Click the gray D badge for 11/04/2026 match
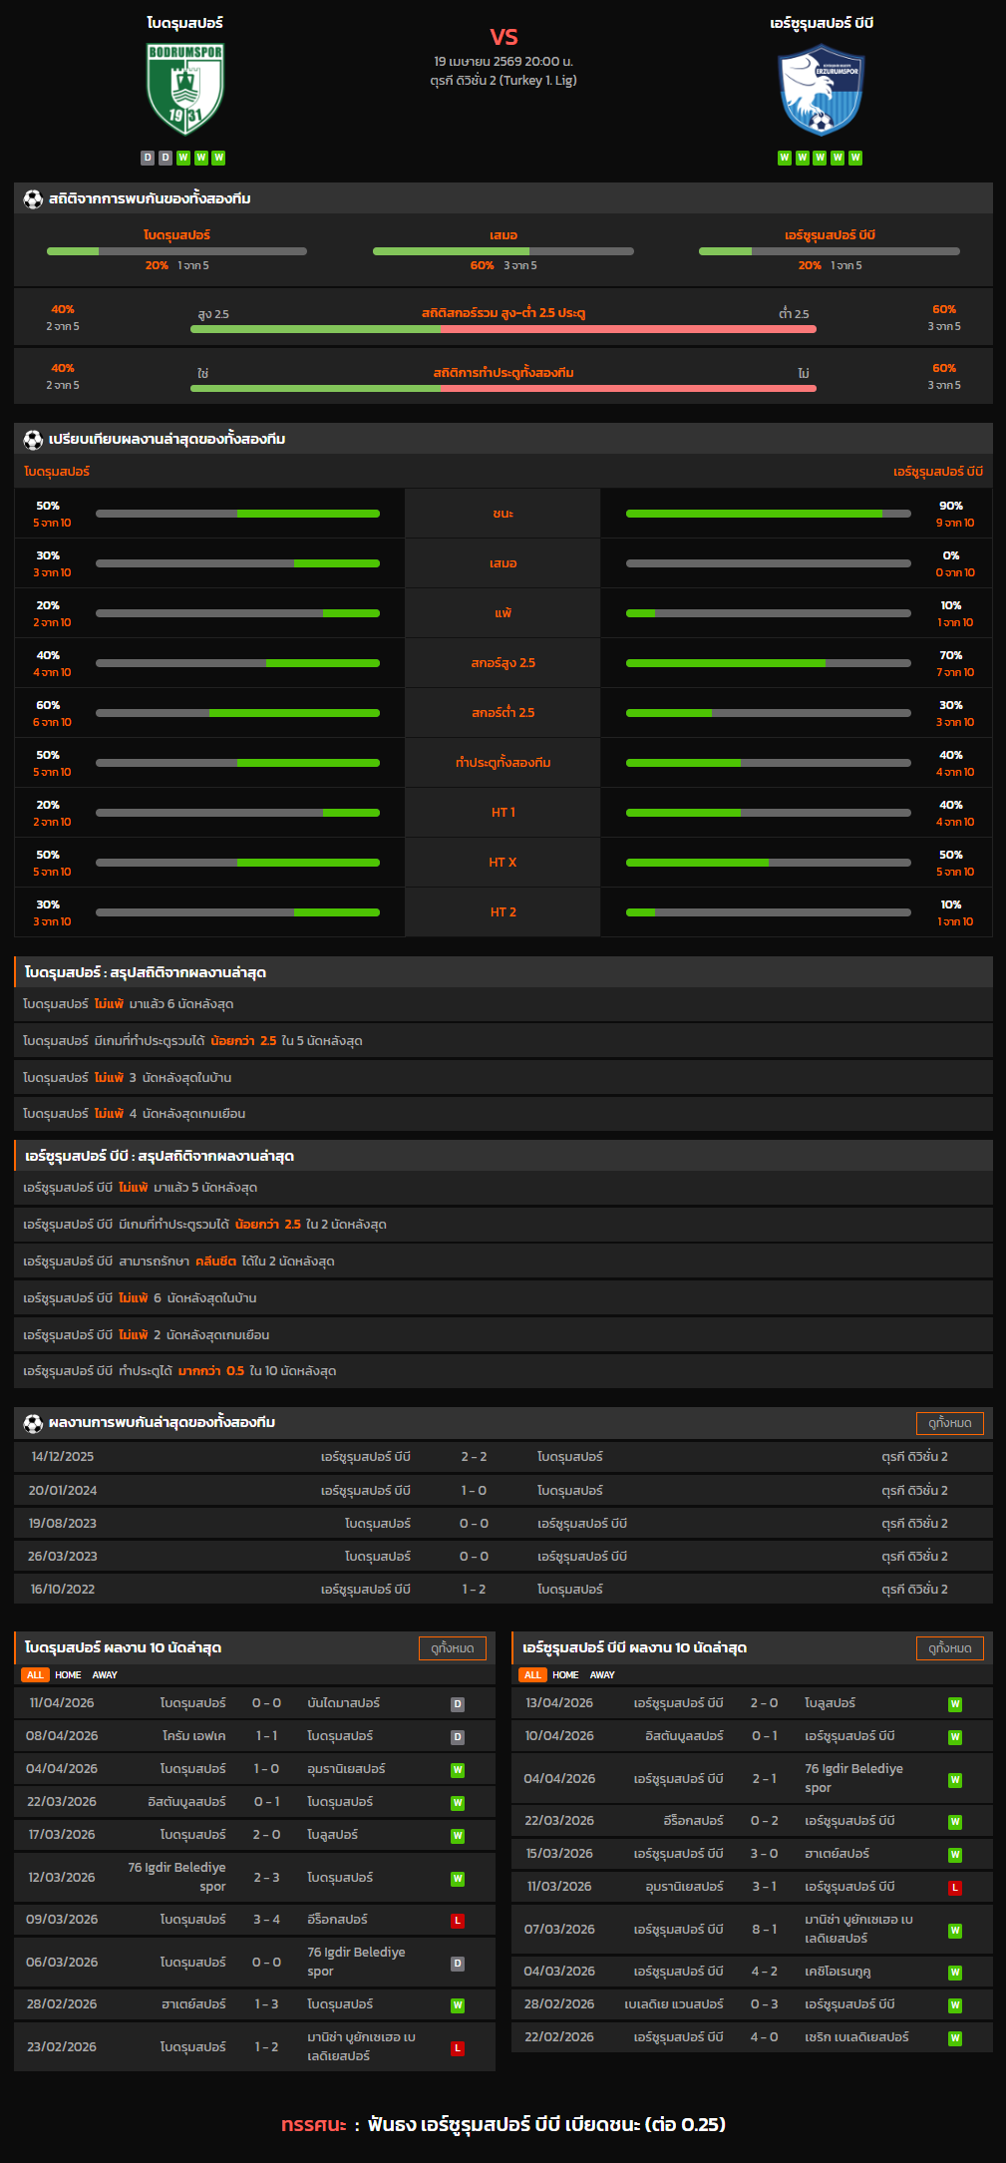The height and width of the screenshot is (2163, 1006). (458, 1704)
